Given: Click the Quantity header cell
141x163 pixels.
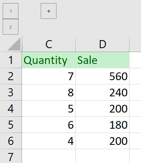Looking at the screenshot, I should 49,60.
